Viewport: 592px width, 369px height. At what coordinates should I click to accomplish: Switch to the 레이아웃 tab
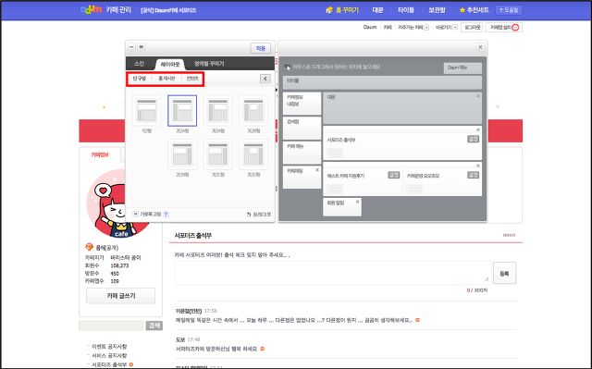(170, 64)
